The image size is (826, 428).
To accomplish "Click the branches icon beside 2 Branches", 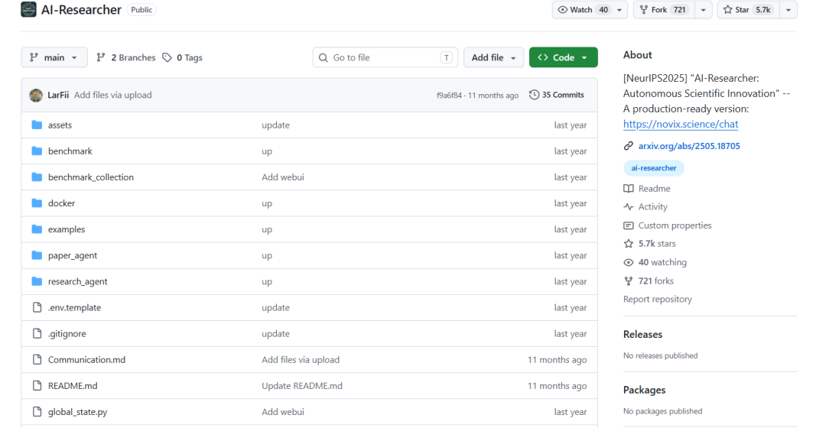I will coord(101,57).
